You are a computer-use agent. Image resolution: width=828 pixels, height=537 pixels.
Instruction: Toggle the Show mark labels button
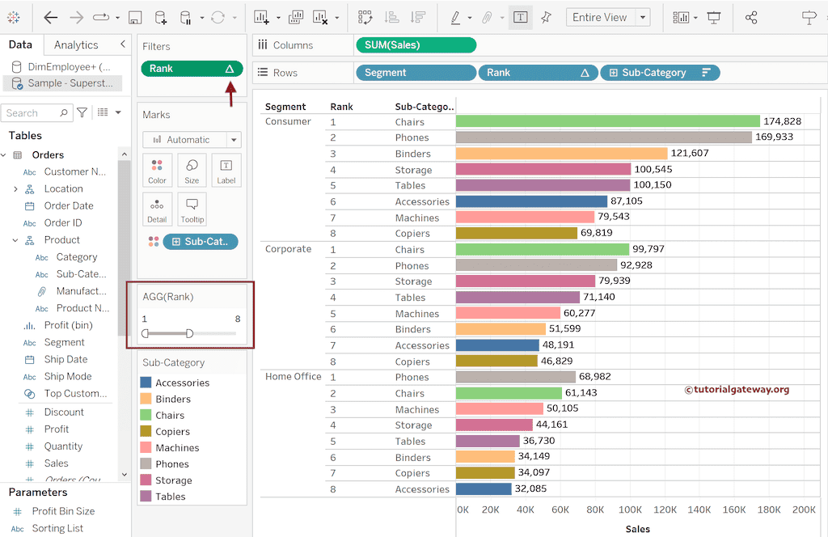tap(521, 17)
